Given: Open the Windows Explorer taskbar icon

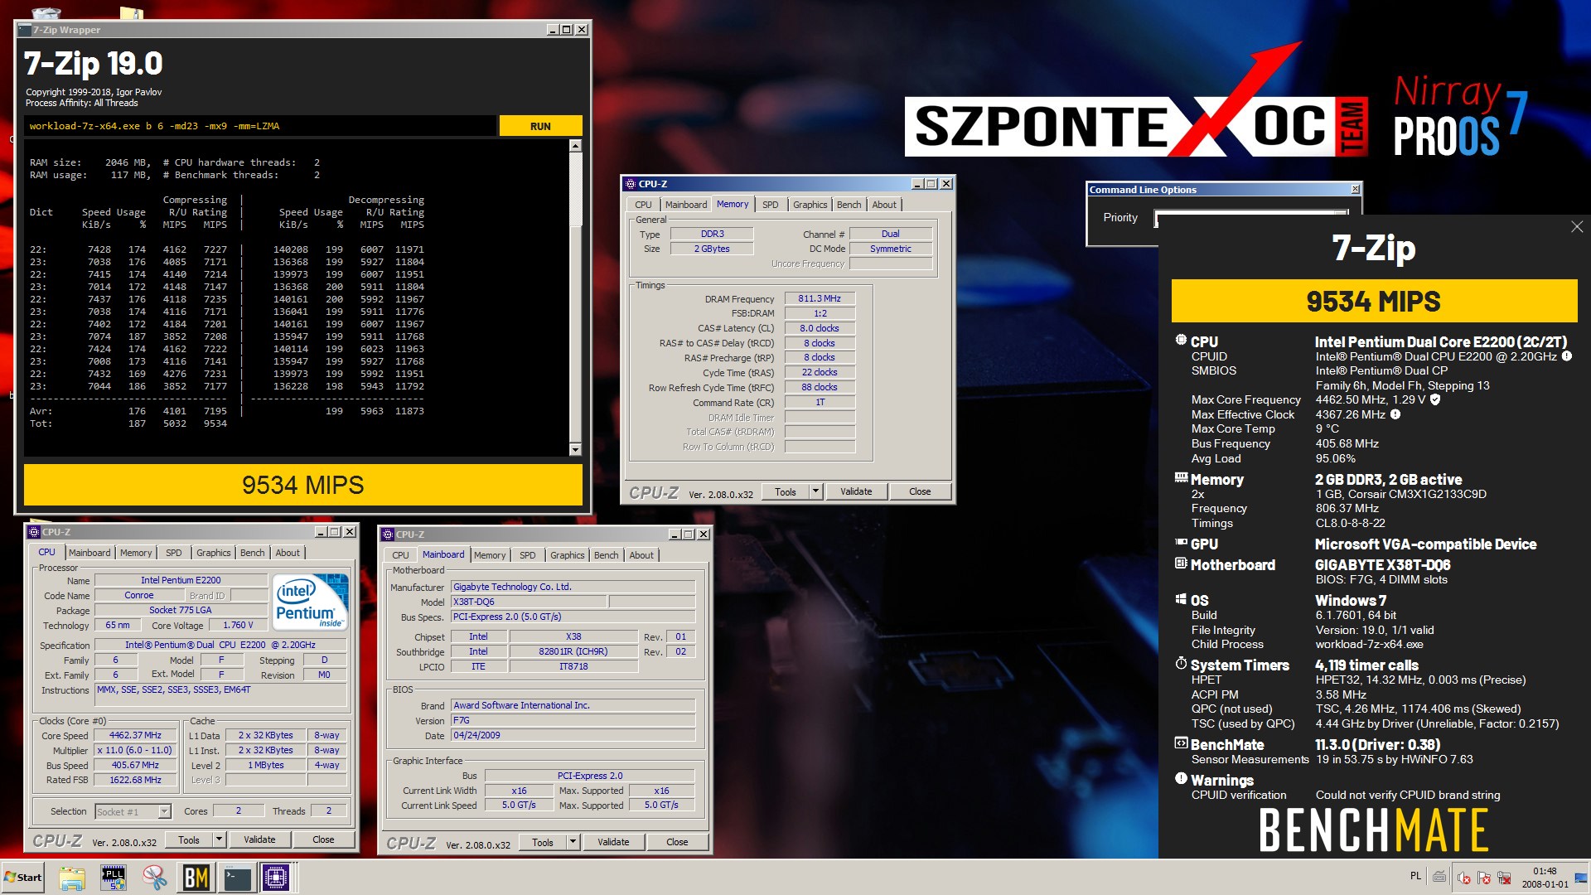Looking at the screenshot, I should click(71, 878).
